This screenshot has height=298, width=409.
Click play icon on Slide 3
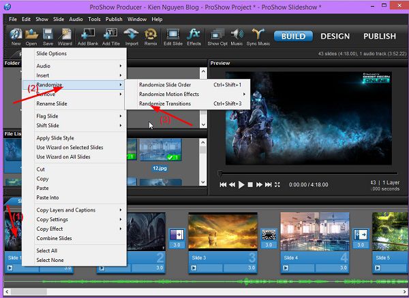[x=194, y=267]
